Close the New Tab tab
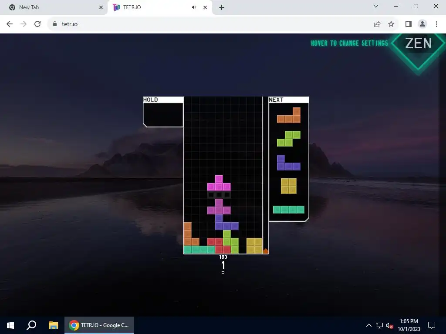This screenshot has height=334, width=446. click(101, 7)
